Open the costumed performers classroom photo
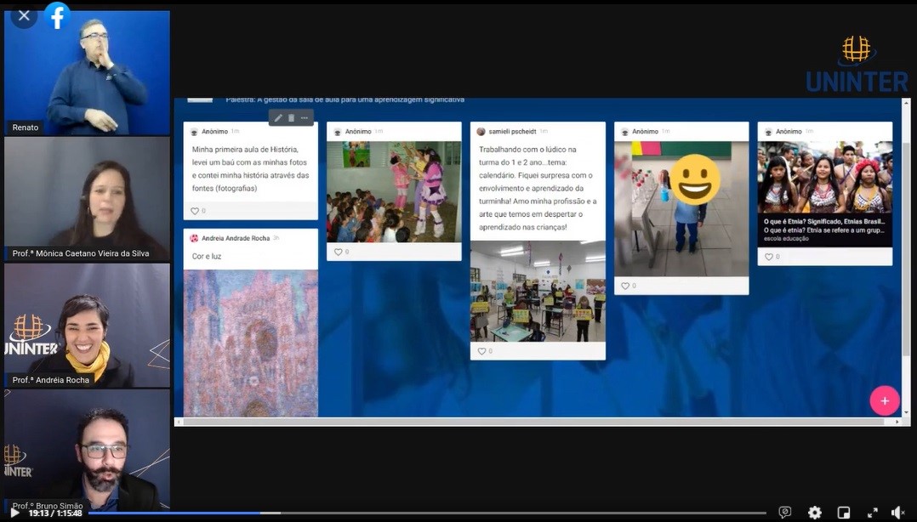This screenshot has width=917, height=522. pos(393,192)
